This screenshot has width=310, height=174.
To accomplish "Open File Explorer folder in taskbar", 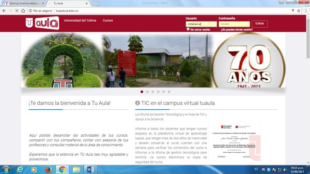I will pos(77,170).
